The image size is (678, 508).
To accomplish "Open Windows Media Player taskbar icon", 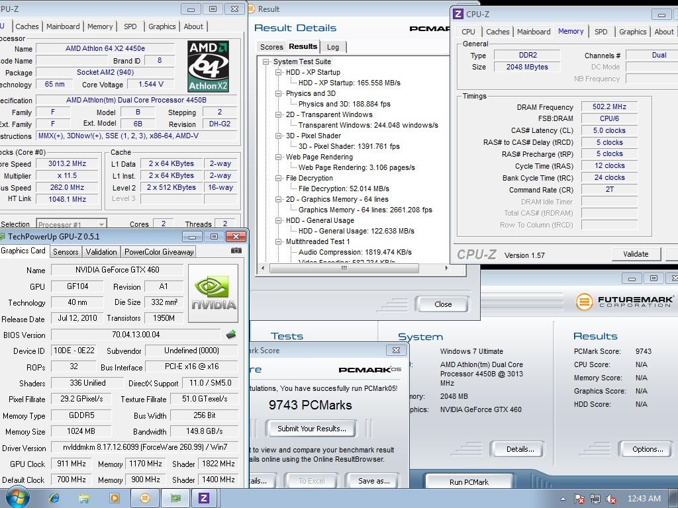I will 115,499.
